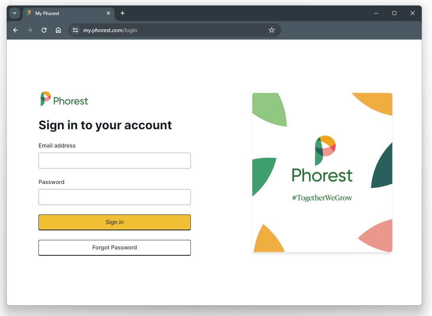Viewport: 432px width, 316px height.
Task: Maximize the browser window
Action: (394, 13)
